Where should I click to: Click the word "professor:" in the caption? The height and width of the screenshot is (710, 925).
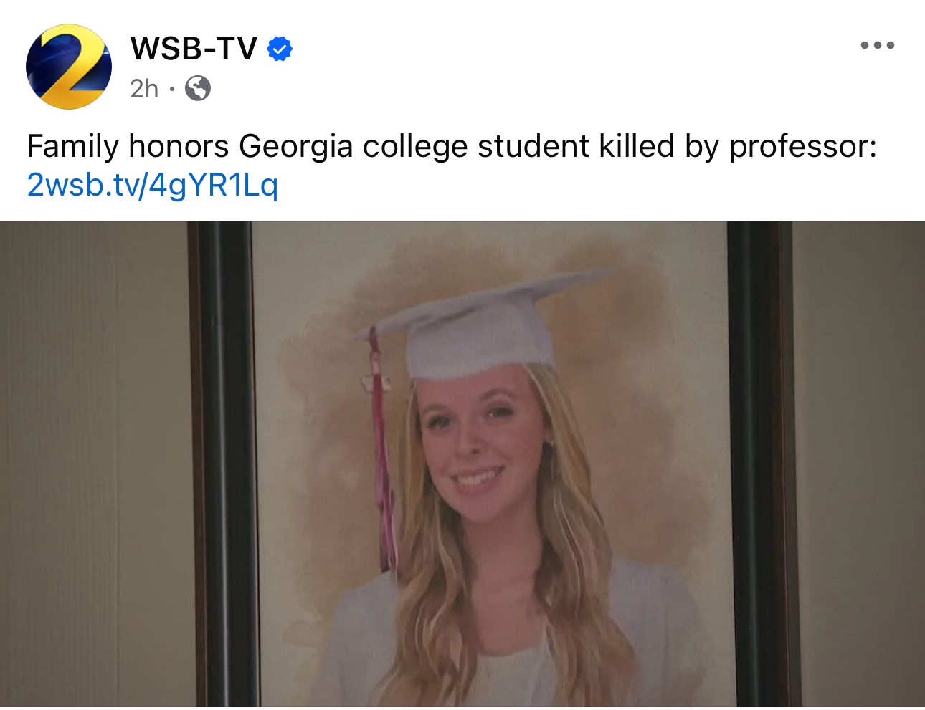point(802,147)
